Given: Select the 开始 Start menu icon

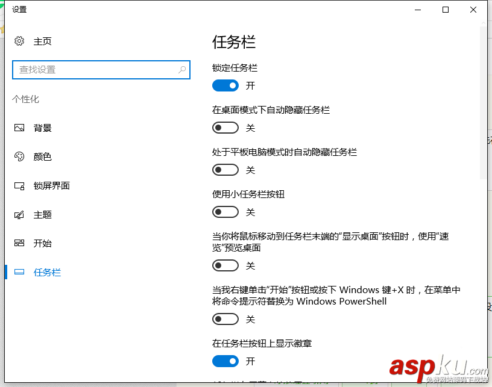Looking at the screenshot, I should click(x=19, y=243).
